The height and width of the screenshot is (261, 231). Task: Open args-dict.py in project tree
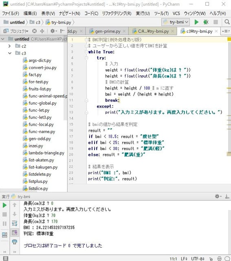pyautogui.click(x=40, y=60)
